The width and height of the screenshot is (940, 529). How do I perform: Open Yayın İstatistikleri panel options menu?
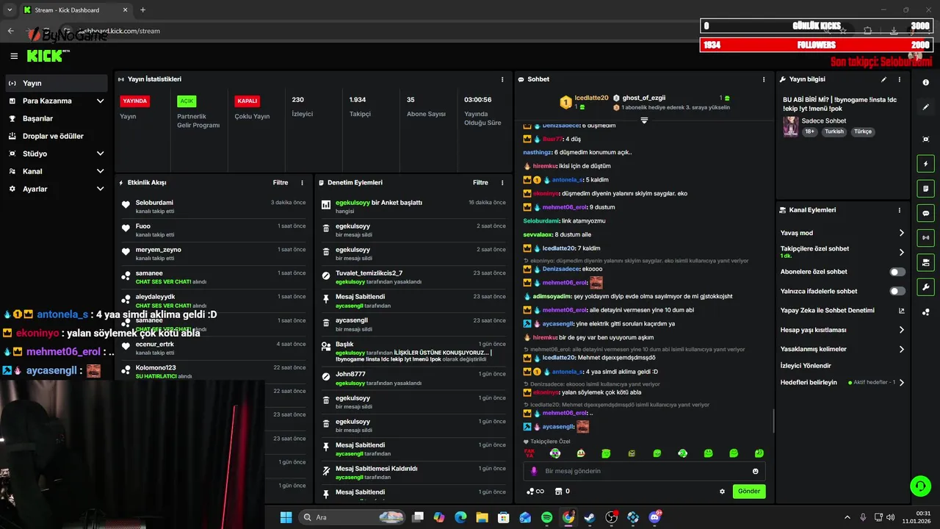(x=502, y=79)
